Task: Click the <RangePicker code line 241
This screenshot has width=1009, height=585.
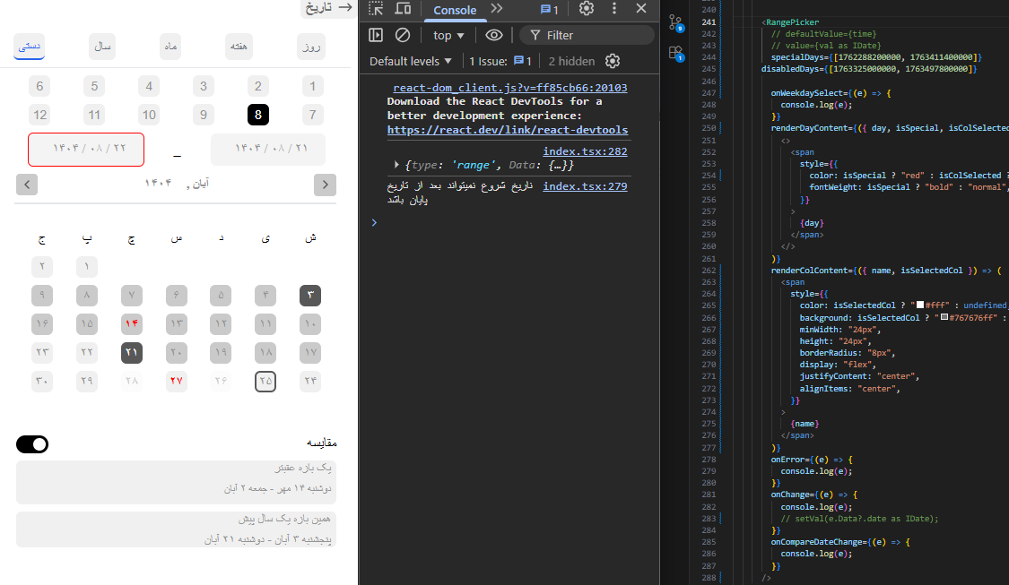Action: coord(790,22)
